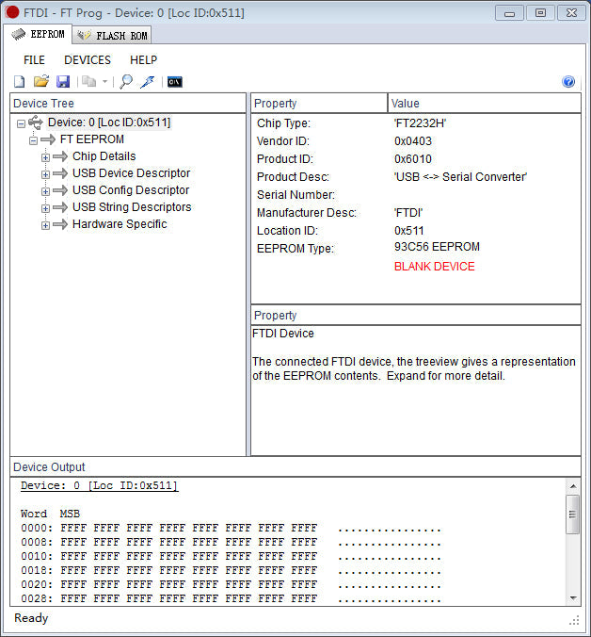This screenshot has width=591, height=637.
Task: Close the FT Prog window
Action: tap(571, 13)
